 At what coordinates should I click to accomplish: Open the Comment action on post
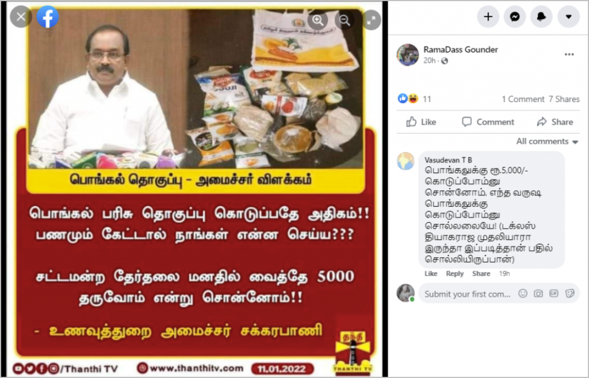pos(488,122)
